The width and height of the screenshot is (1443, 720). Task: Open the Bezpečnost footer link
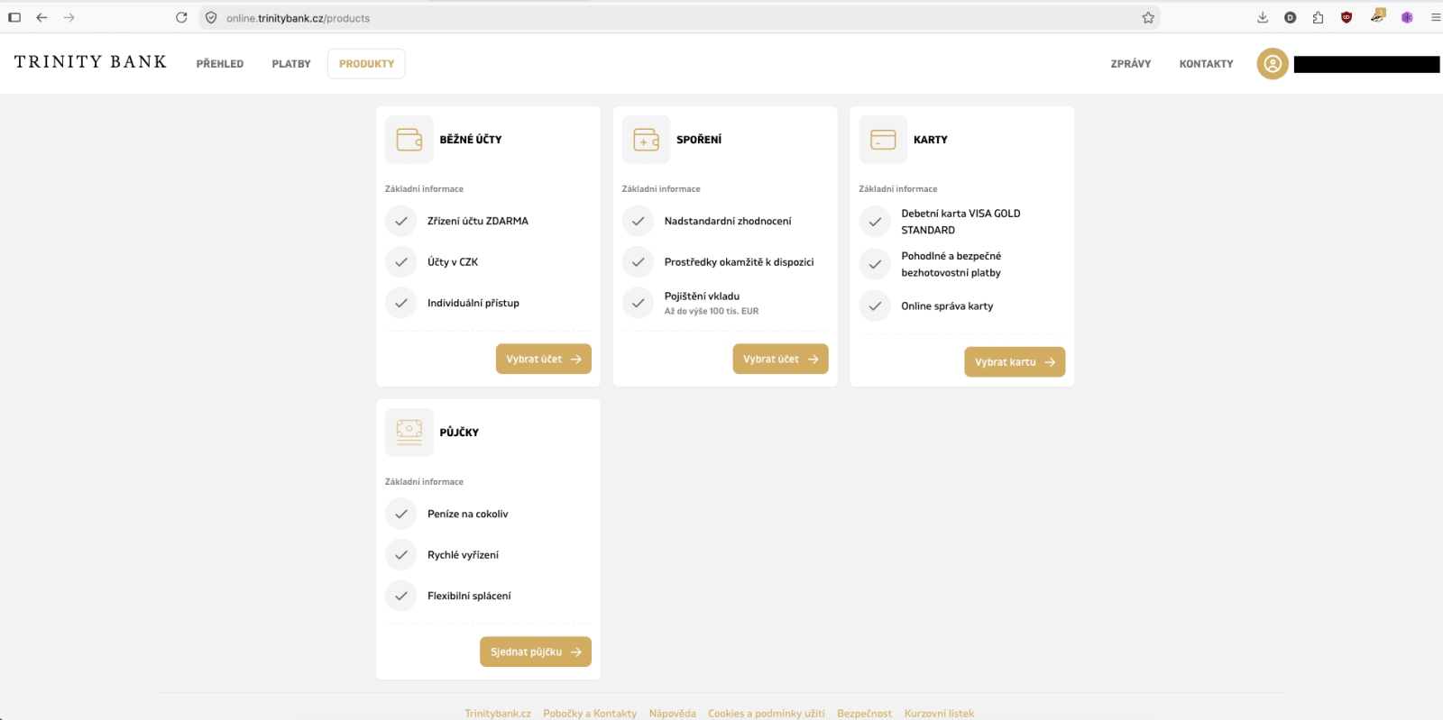tap(864, 714)
